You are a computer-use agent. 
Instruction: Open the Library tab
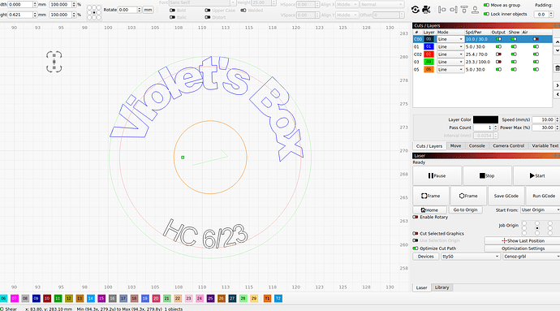(x=442, y=287)
